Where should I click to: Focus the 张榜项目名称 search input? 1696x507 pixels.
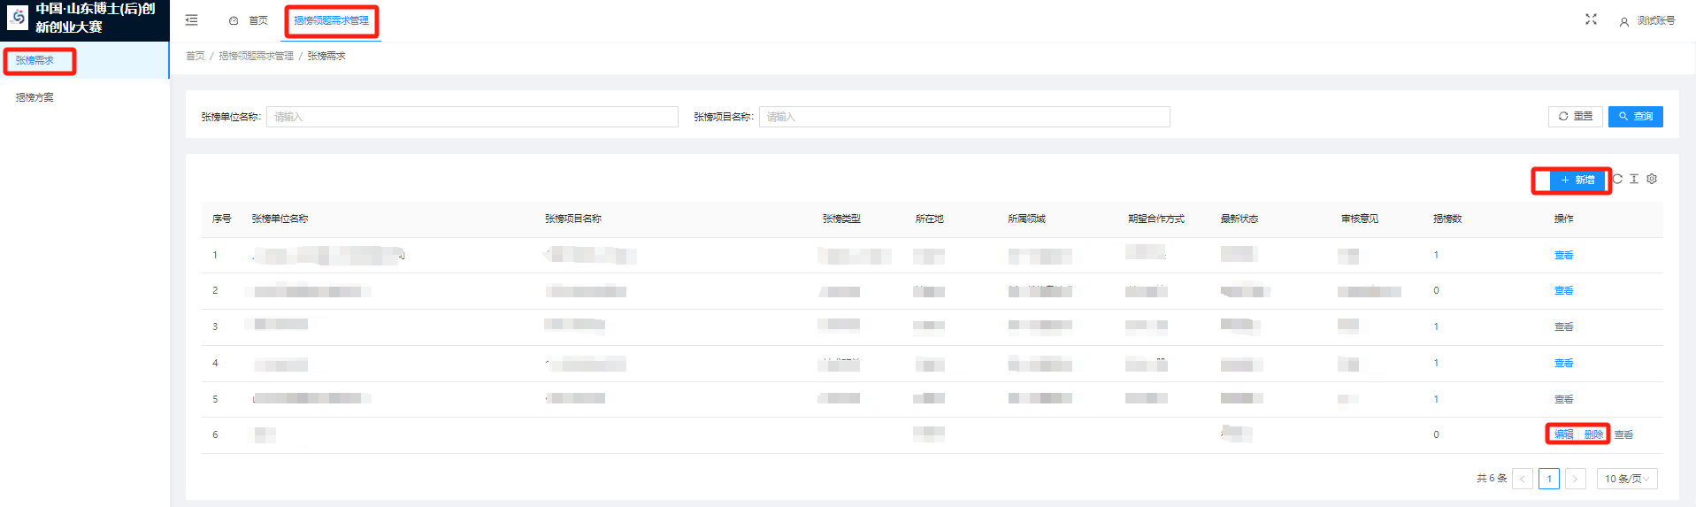click(x=964, y=117)
